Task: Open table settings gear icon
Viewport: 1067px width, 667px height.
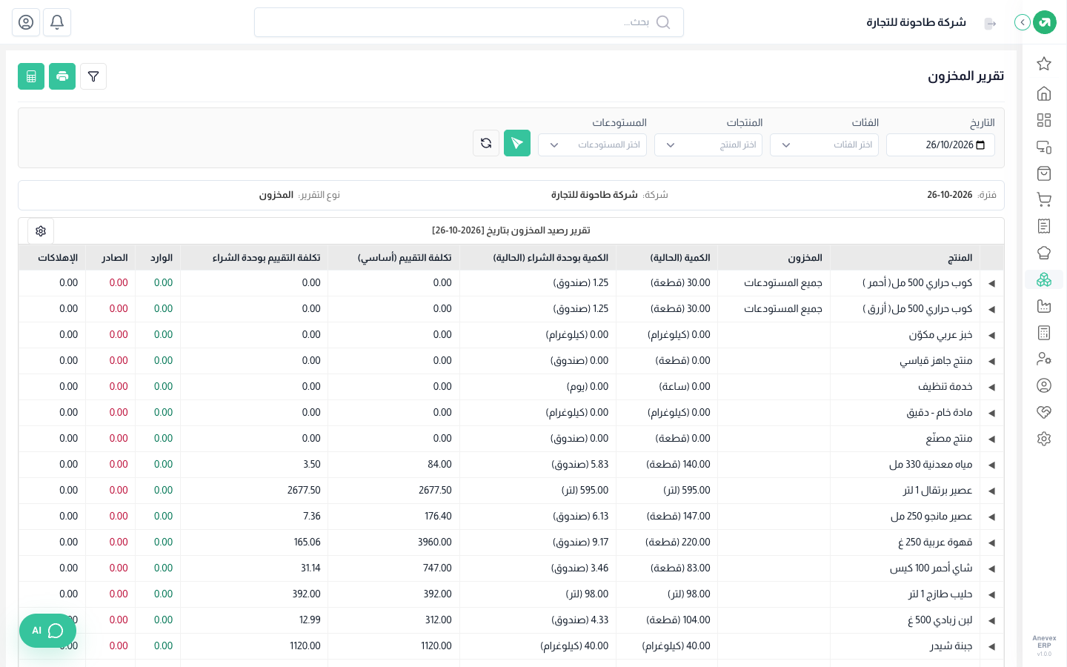Action: pos(41,231)
